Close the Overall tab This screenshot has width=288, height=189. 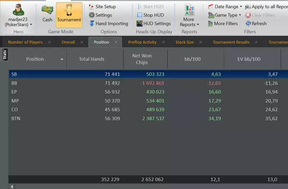(x=82, y=42)
